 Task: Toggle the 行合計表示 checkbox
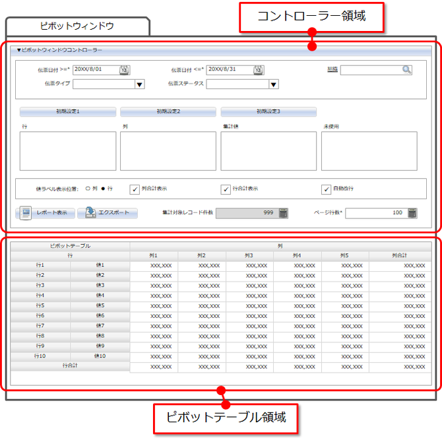(x=226, y=189)
